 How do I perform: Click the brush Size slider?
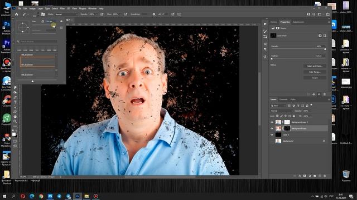point(44,24)
